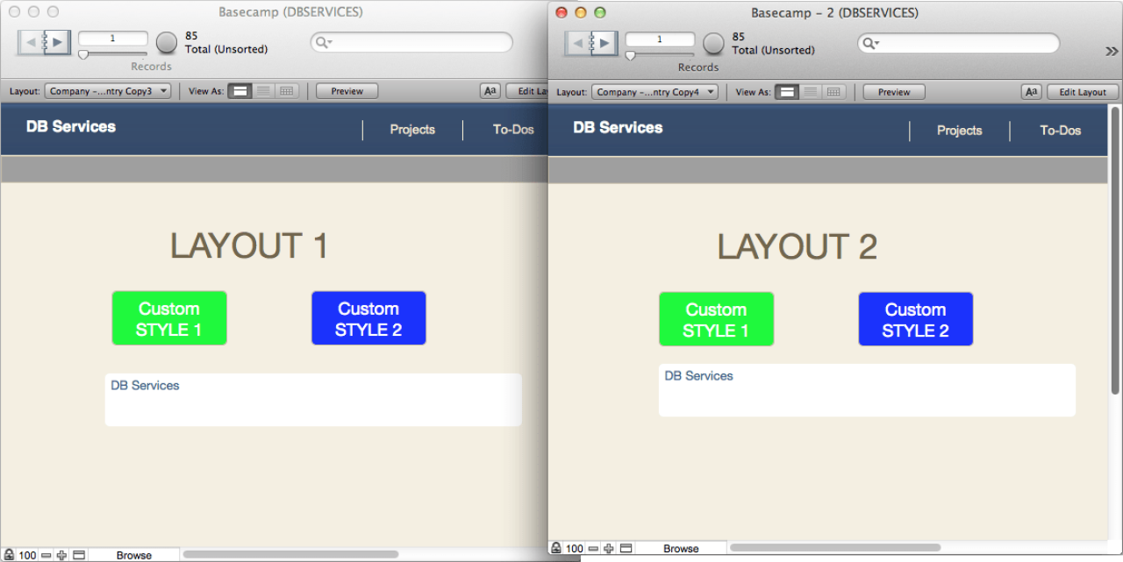Click DB Services header title in Layout 1
The height and width of the screenshot is (562, 1123).
coord(71,126)
